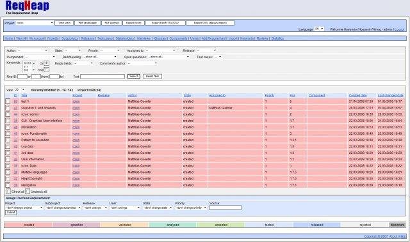The height and width of the screenshot is (242, 410).
Task: Expand the Empty fields filter dropdown
Action: pyautogui.click(x=83, y=63)
